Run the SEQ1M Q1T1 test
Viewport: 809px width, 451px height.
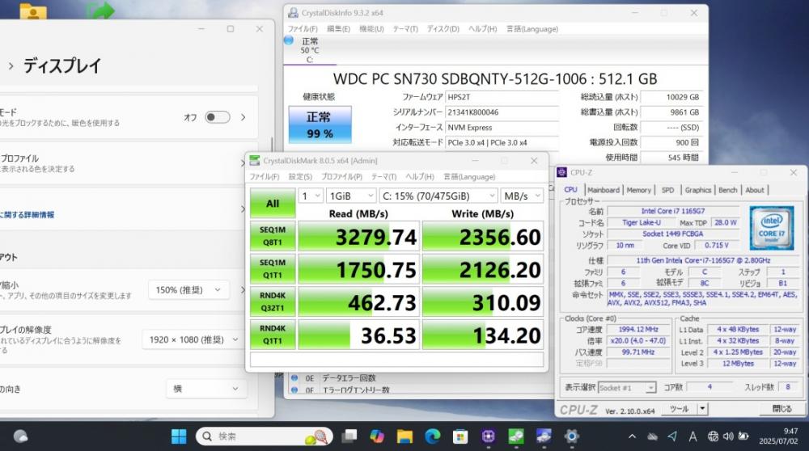coord(273,269)
